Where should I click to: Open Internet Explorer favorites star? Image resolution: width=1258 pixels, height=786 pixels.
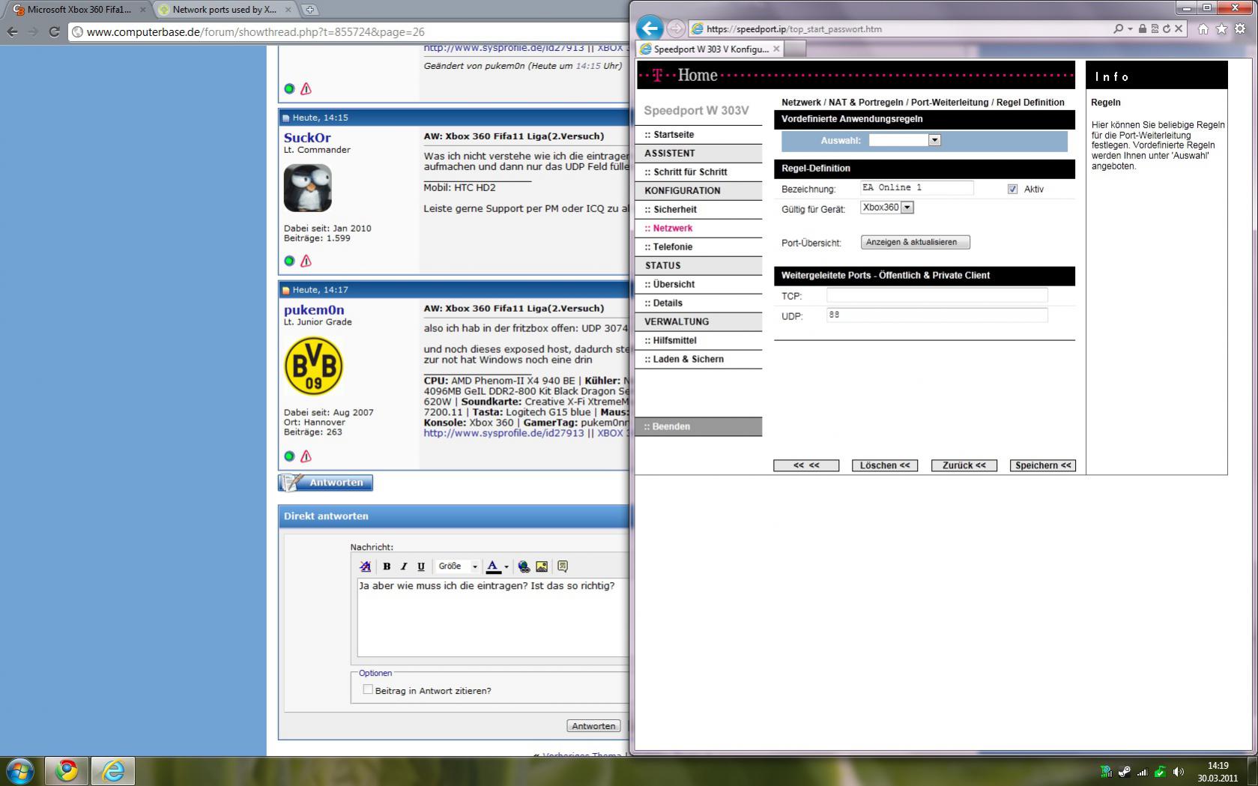tap(1221, 28)
